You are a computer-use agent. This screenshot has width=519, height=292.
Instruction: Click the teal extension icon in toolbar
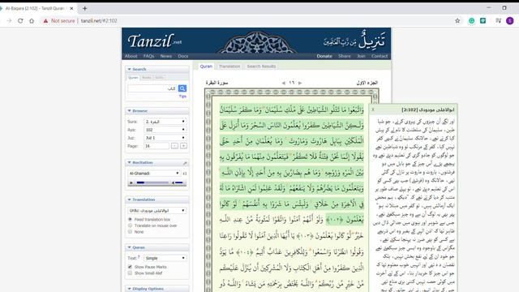[483, 20]
